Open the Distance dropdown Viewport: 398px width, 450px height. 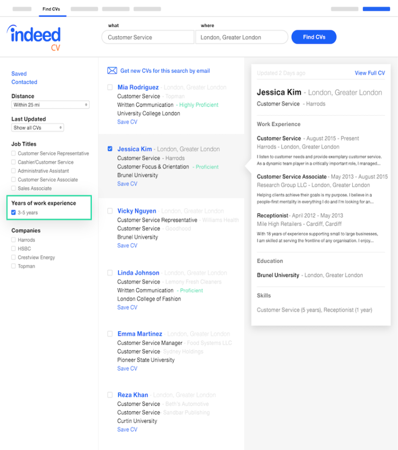50,104
